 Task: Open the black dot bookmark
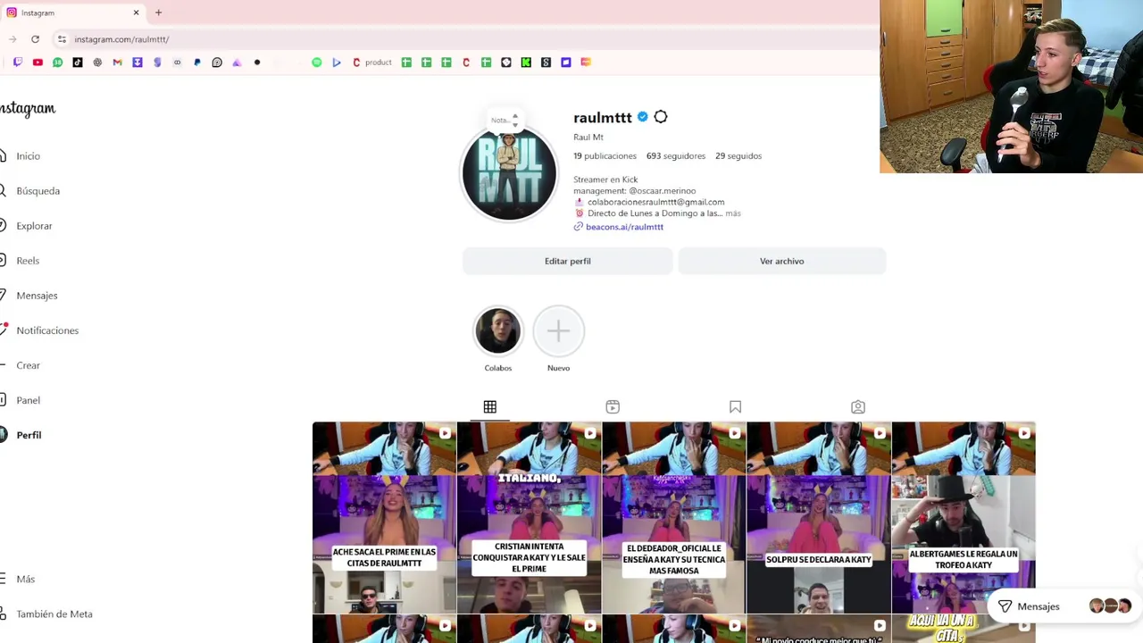coord(257,63)
